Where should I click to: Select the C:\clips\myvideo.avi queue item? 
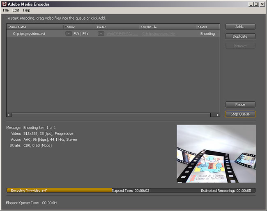[x=29, y=34]
